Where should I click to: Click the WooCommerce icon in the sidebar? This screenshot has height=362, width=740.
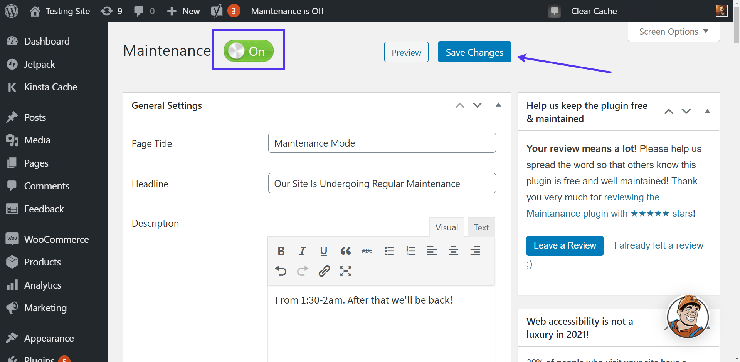12,239
